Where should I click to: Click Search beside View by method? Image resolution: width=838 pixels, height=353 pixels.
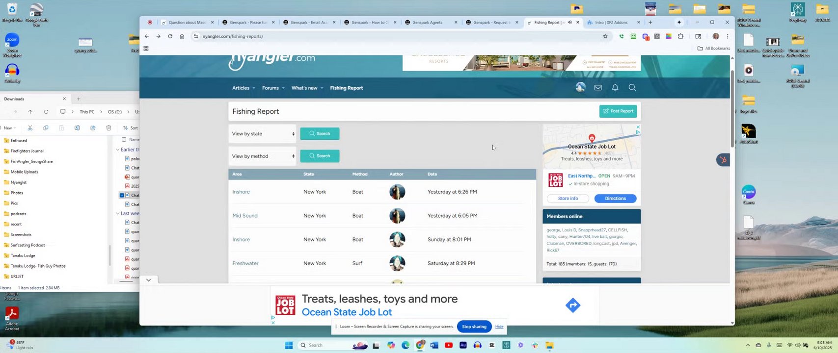[x=320, y=156]
